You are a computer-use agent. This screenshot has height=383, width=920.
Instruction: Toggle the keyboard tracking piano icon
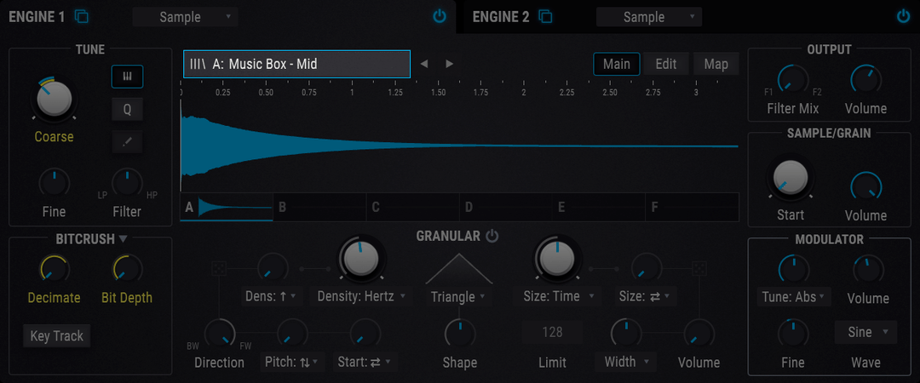point(127,77)
